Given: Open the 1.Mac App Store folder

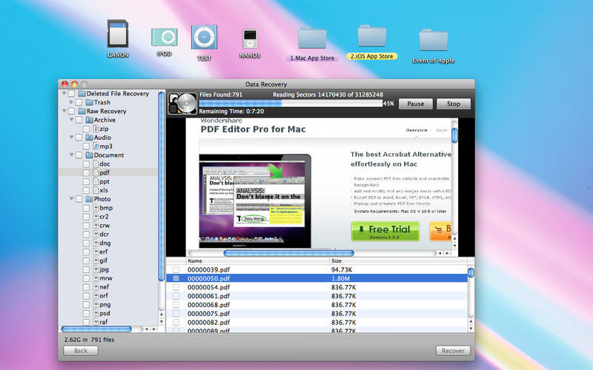Looking at the screenshot, I should (312, 38).
